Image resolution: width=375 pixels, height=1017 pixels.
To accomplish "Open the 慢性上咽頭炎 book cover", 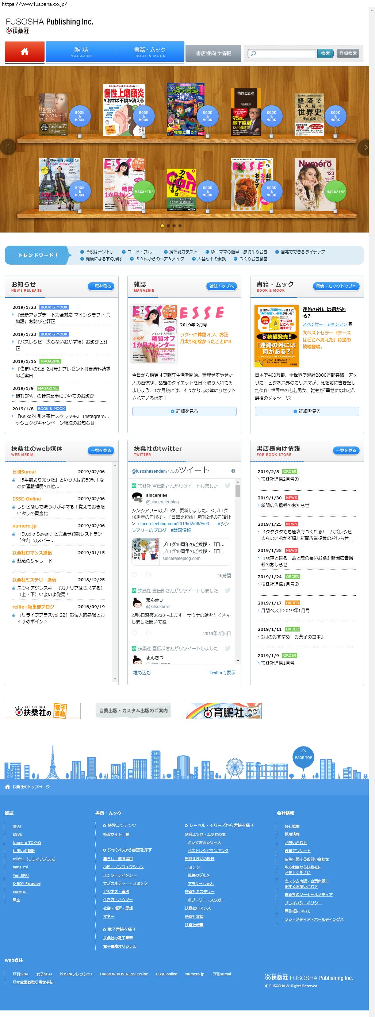I will coord(123,110).
